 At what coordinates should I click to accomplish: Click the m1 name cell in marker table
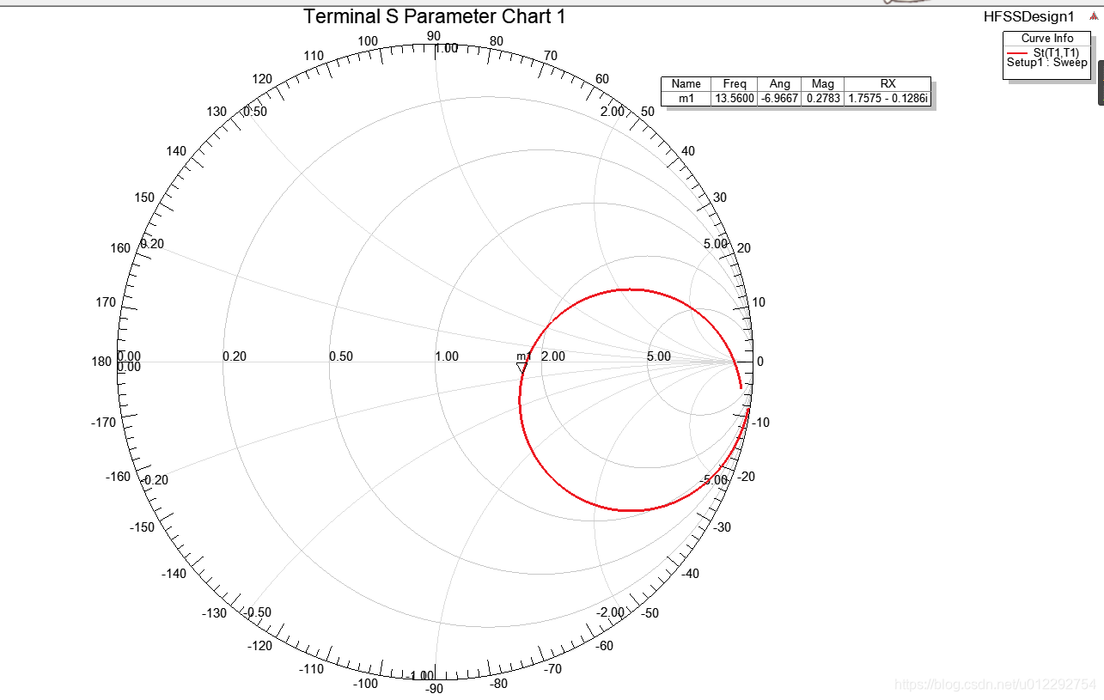pos(686,98)
